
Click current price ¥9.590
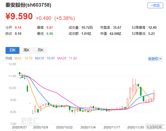click(19, 16)
